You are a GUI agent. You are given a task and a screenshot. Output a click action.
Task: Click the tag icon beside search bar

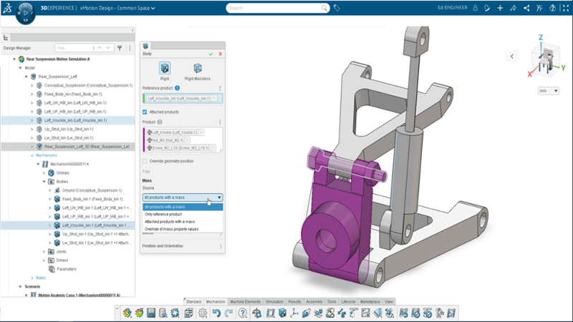click(337, 8)
